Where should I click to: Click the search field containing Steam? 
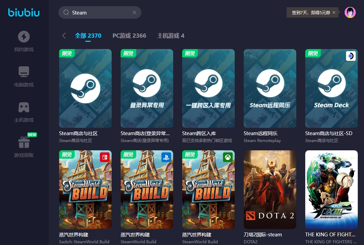tap(100, 12)
